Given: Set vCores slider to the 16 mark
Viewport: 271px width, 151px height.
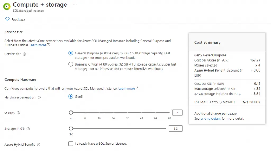Looking at the screenshot, I should 99,113.
